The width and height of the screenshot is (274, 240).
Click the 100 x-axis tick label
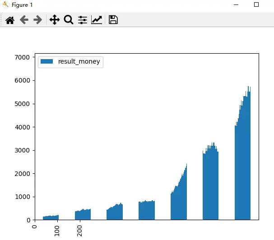point(57,230)
